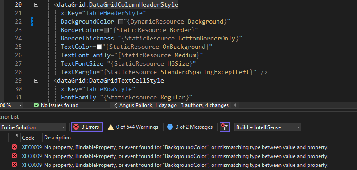Open the first XFC0009 error code link
The width and height of the screenshot is (357, 170).
click(32, 147)
